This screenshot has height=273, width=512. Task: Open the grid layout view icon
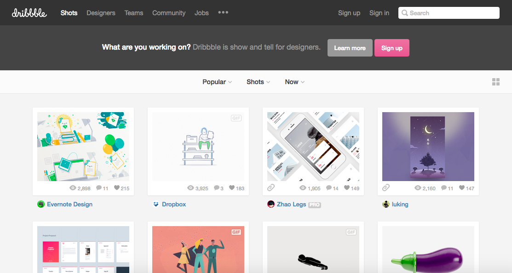point(496,81)
